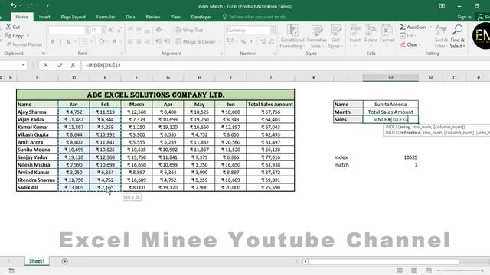Click the Copy icon
Viewport: 490px width, 275px height.
coord(8,36)
